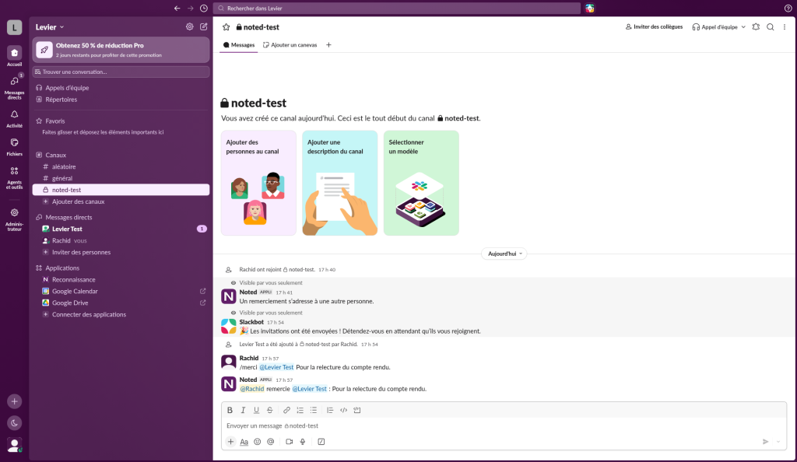Insert a link with the link icon

(x=286, y=410)
